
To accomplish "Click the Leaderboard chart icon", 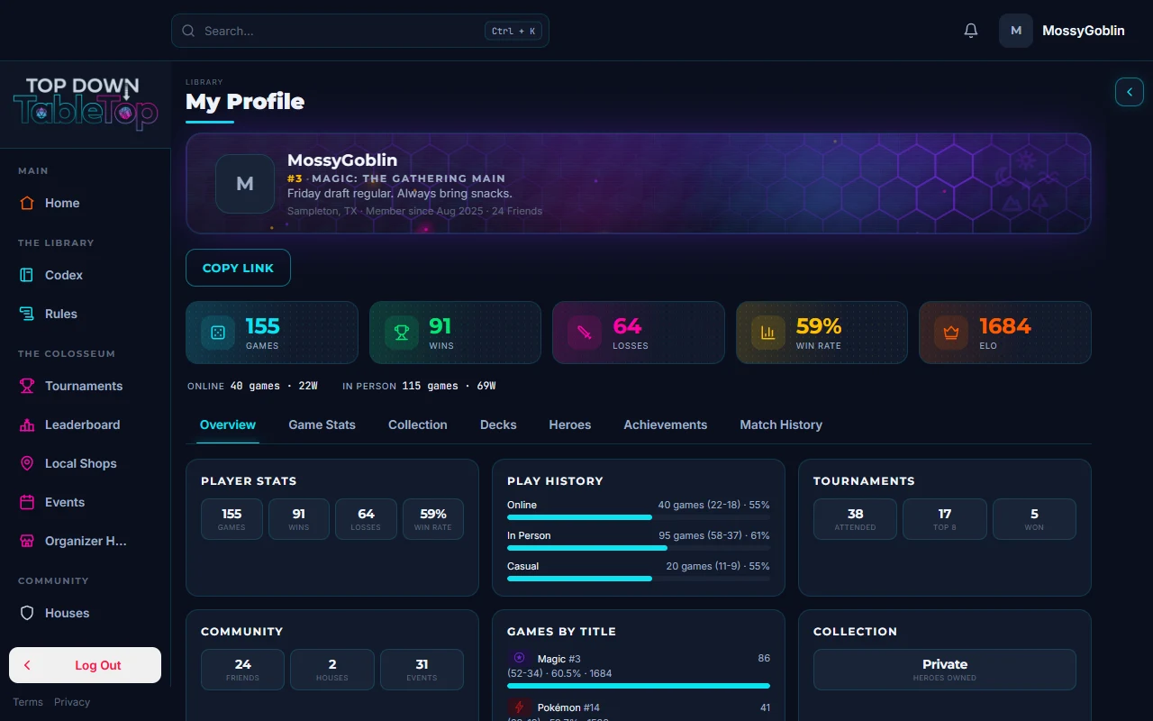I will [27, 424].
